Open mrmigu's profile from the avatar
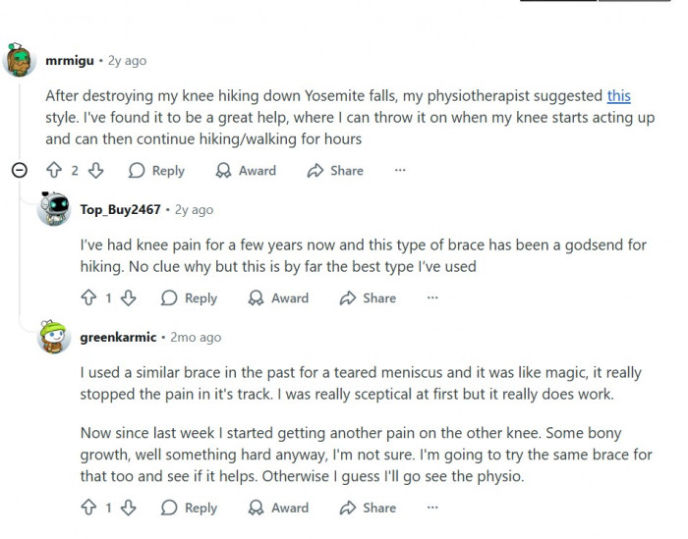The image size is (688, 539). pyautogui.click(x=21, y=61)
